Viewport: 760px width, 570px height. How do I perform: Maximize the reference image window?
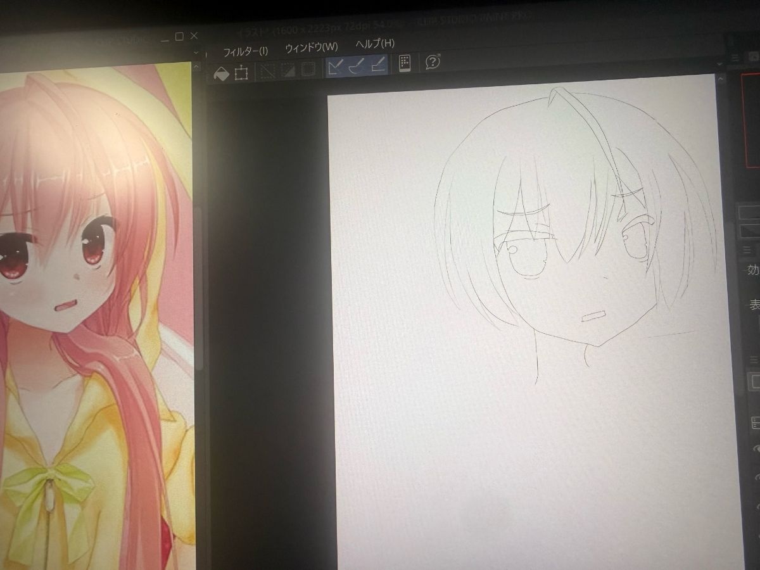click(x=179, y=37)
